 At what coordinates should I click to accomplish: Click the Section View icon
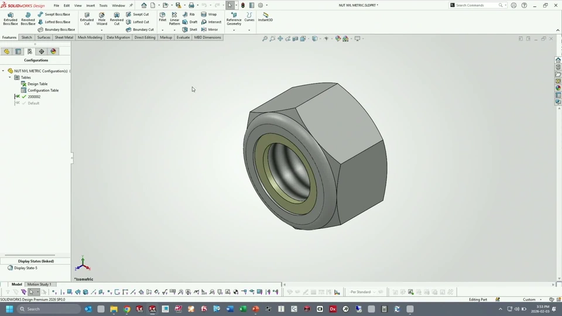click(295, 39)
